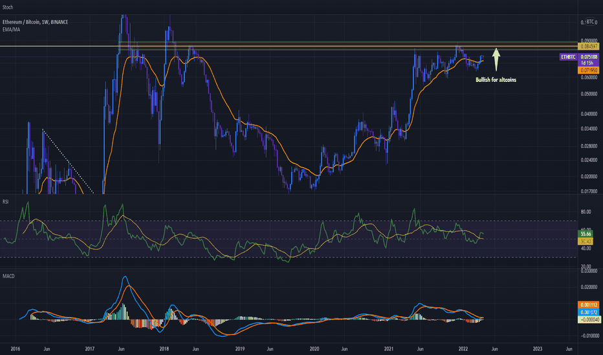Select the Ethereum / Bitcoin, 1W, BINANCE title

pyautogui.click(x=36, y=22)
